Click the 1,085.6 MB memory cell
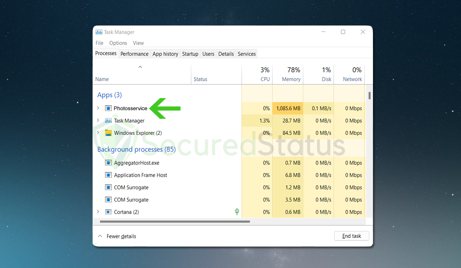461x268 pixels. pos(288,108)
